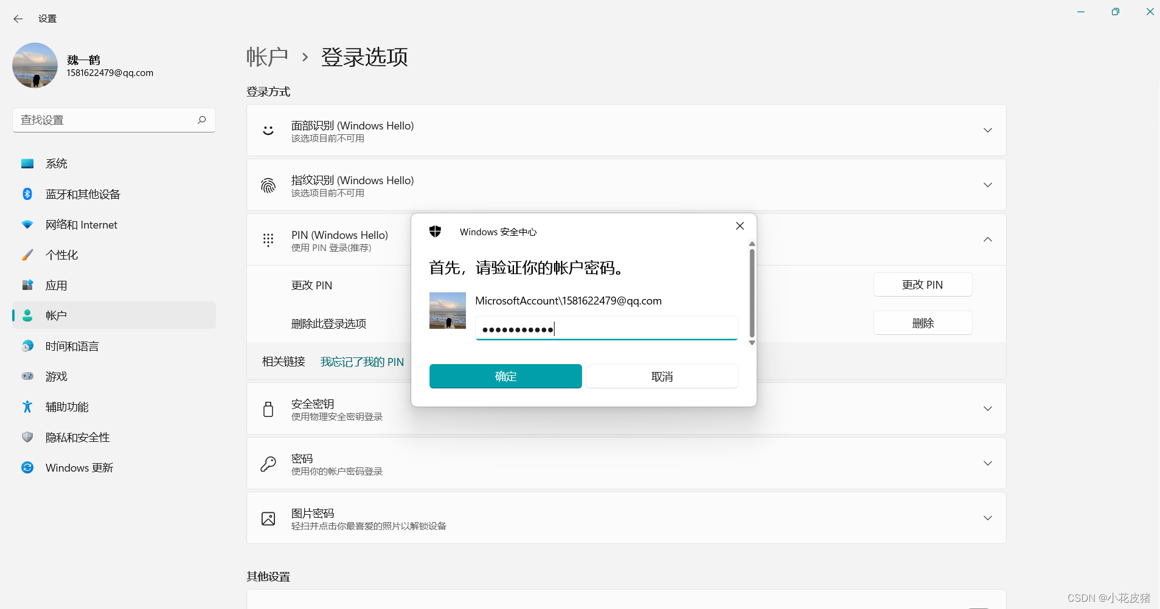Image resolution: width=1160 pixels, height=609 pixels.
Task: Click the password key icon
Action: [268, 464]
